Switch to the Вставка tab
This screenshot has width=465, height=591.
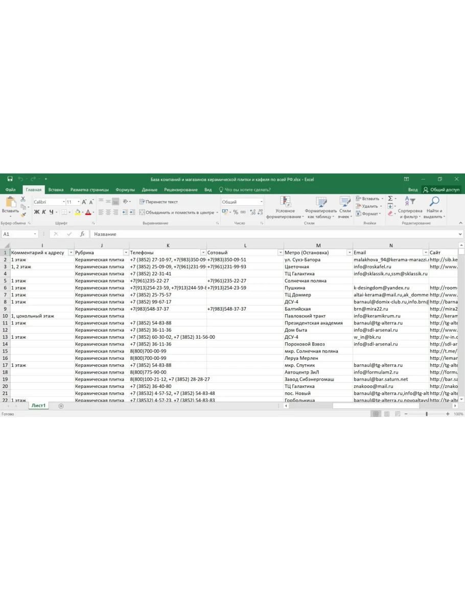click(x=56, y=190)
